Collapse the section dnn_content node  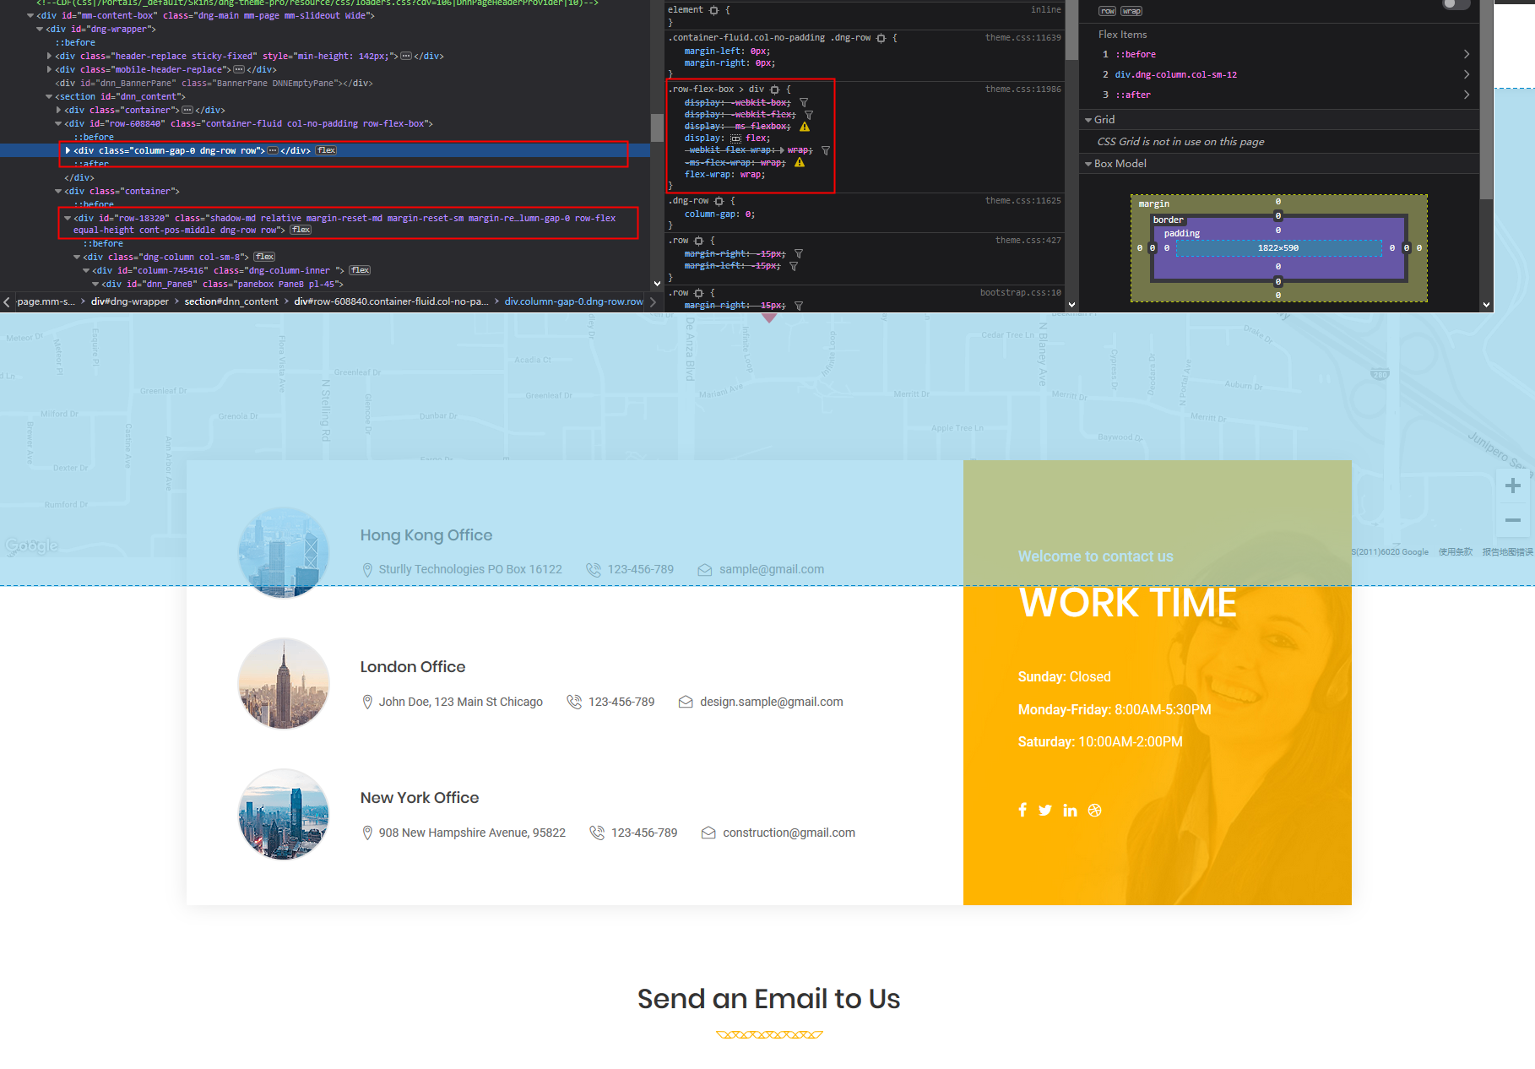tap(49, 96)
